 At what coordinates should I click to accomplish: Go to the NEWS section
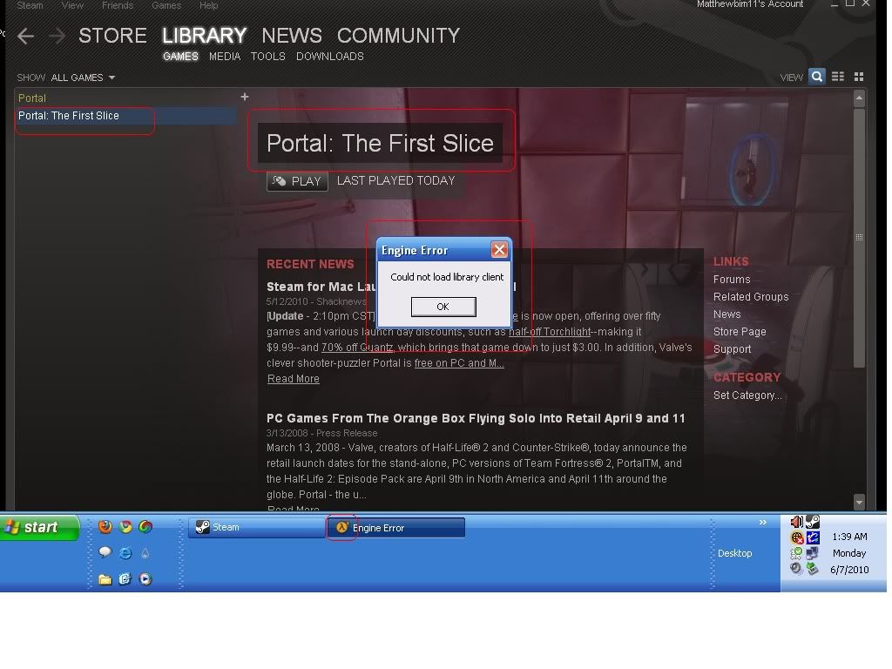(292, 36)
